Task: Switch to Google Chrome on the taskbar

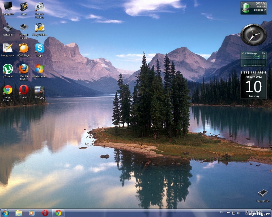Action: (x=58, y=213)
